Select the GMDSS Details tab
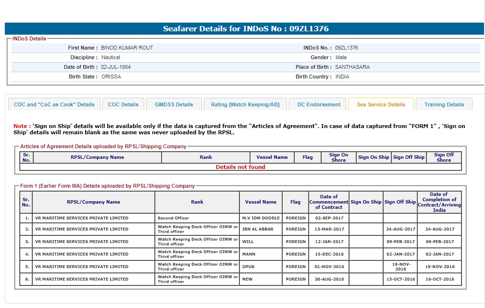This screenshot has width=485, height=308. coord(174,104)
